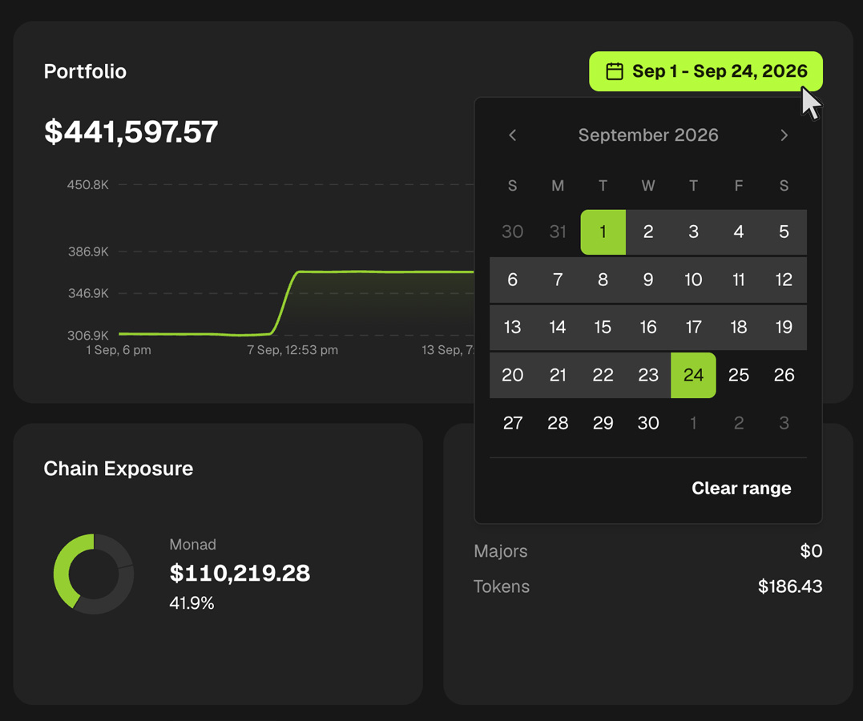
Task: Select September 14 in the calendar
Action: pos(558,328)
